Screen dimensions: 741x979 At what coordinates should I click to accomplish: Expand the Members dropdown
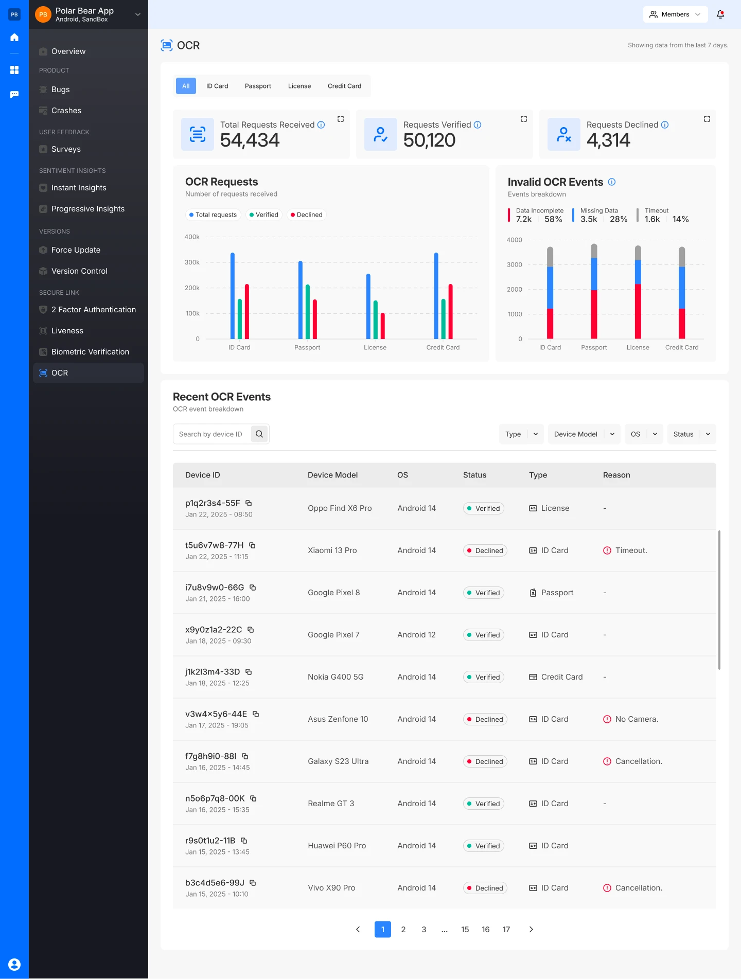[675, 14]
